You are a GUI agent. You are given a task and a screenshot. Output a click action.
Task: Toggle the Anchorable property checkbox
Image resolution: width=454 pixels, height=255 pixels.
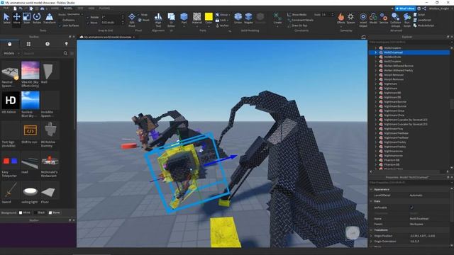coord(411,208)
